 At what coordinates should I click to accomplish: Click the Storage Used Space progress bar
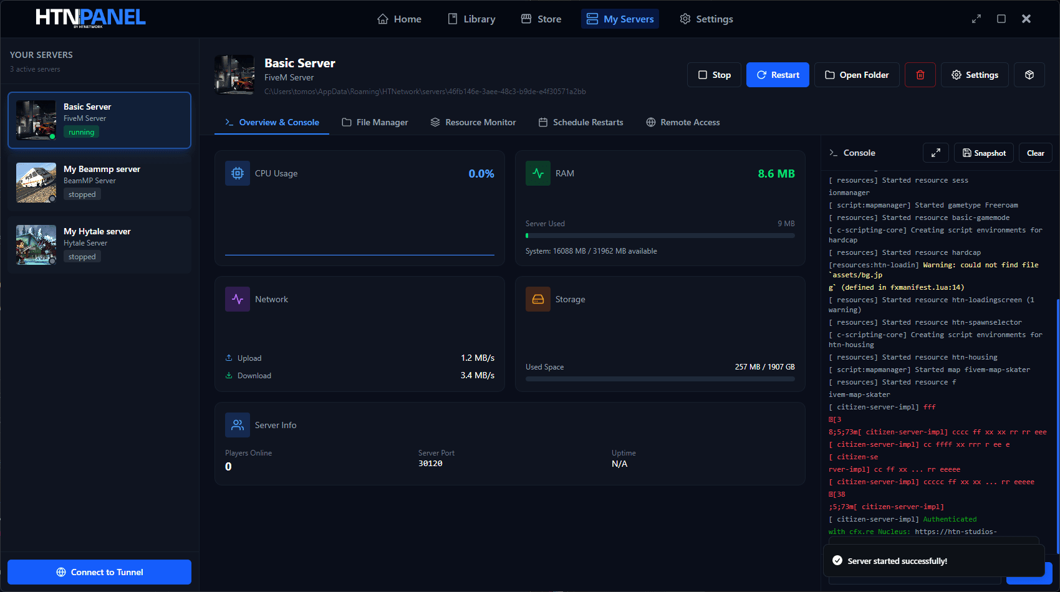[660, 378]
